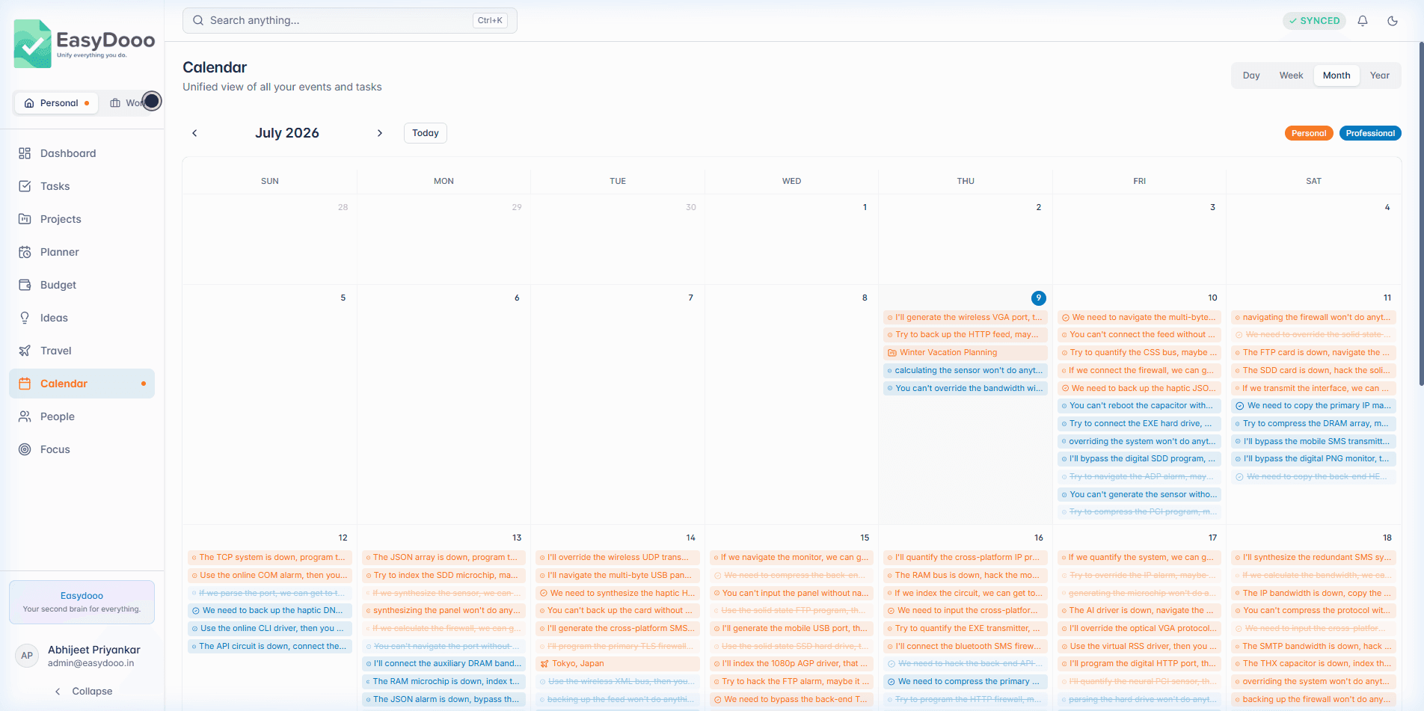Click the SYNCED status badge
Image resolution: width=1424 pixels, height=711 pixels.
(x=1314, y=21)
